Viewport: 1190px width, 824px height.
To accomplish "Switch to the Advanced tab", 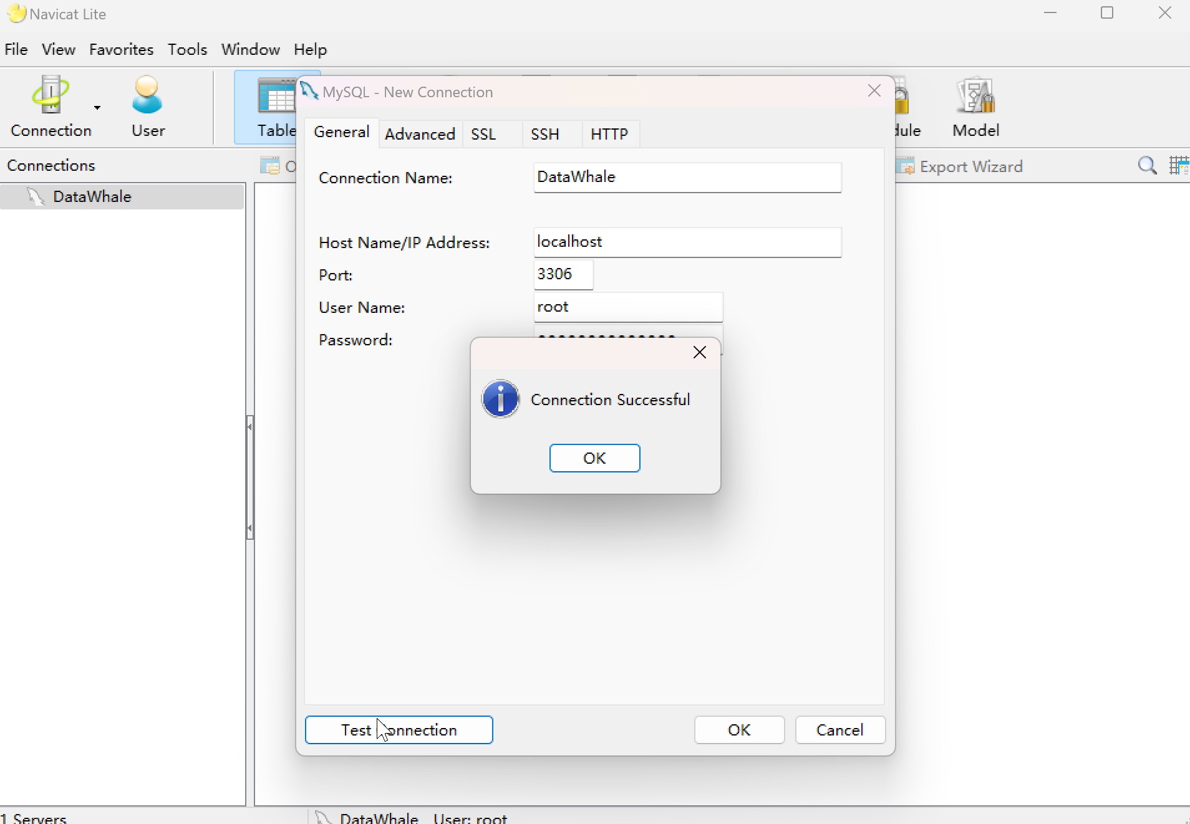I will coord(420,134).
